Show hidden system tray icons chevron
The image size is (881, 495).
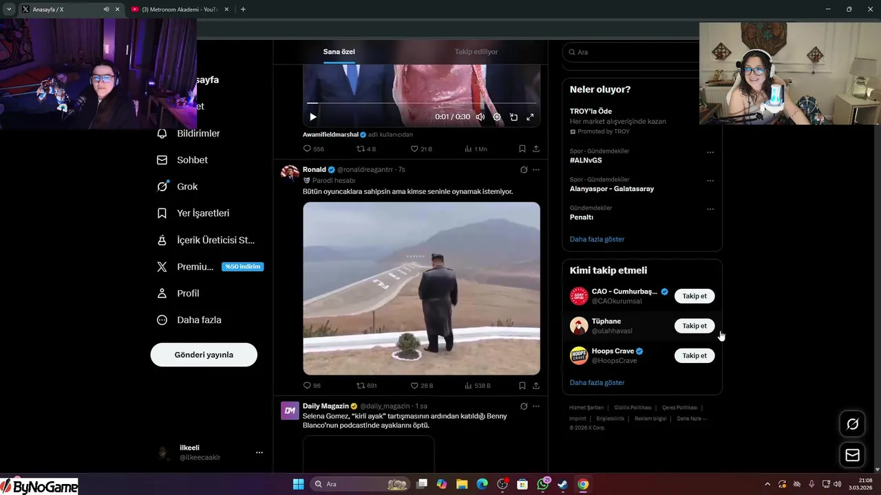point(767,484)
